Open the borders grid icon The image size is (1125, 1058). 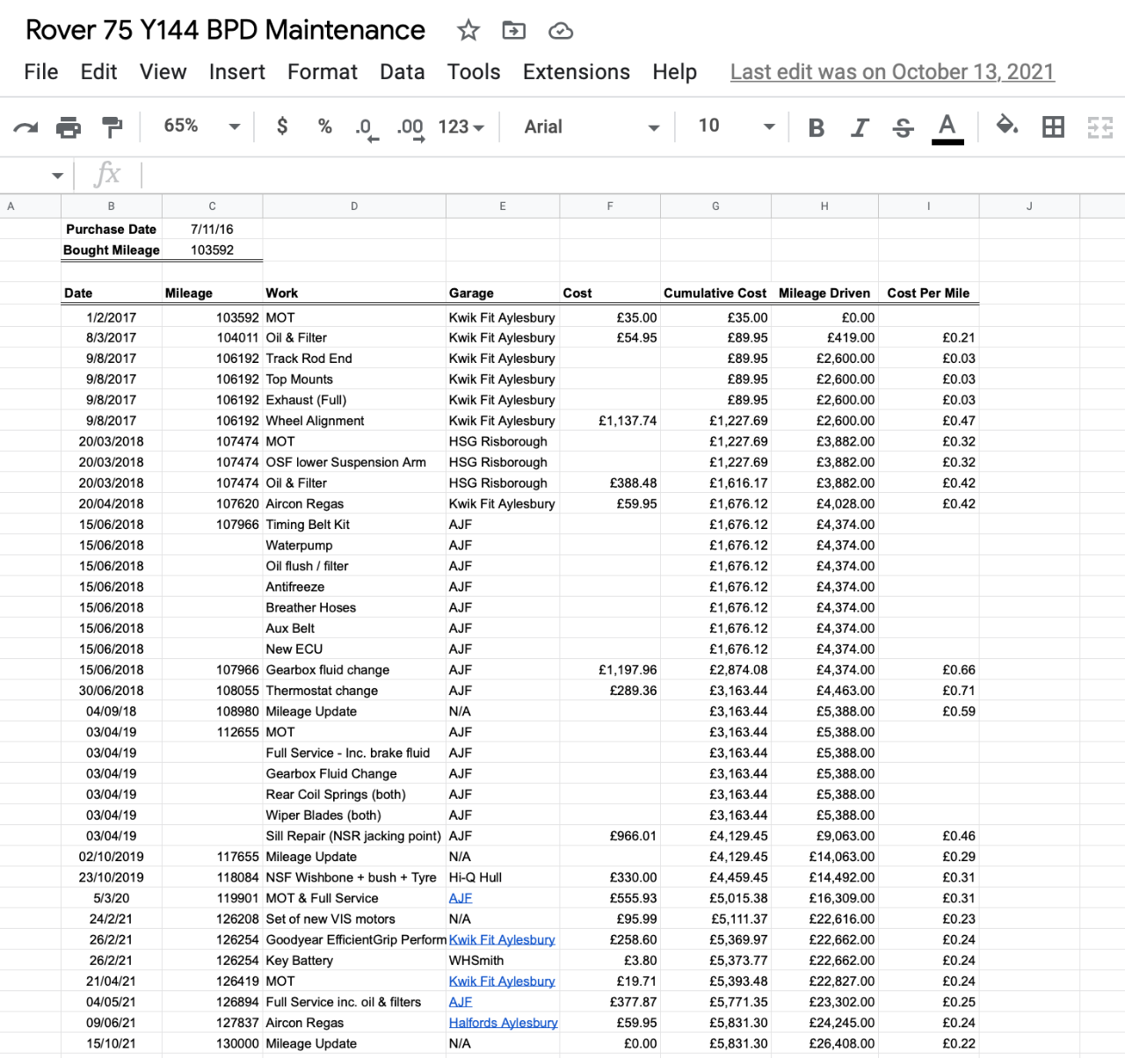click(x=1053, y=127)
